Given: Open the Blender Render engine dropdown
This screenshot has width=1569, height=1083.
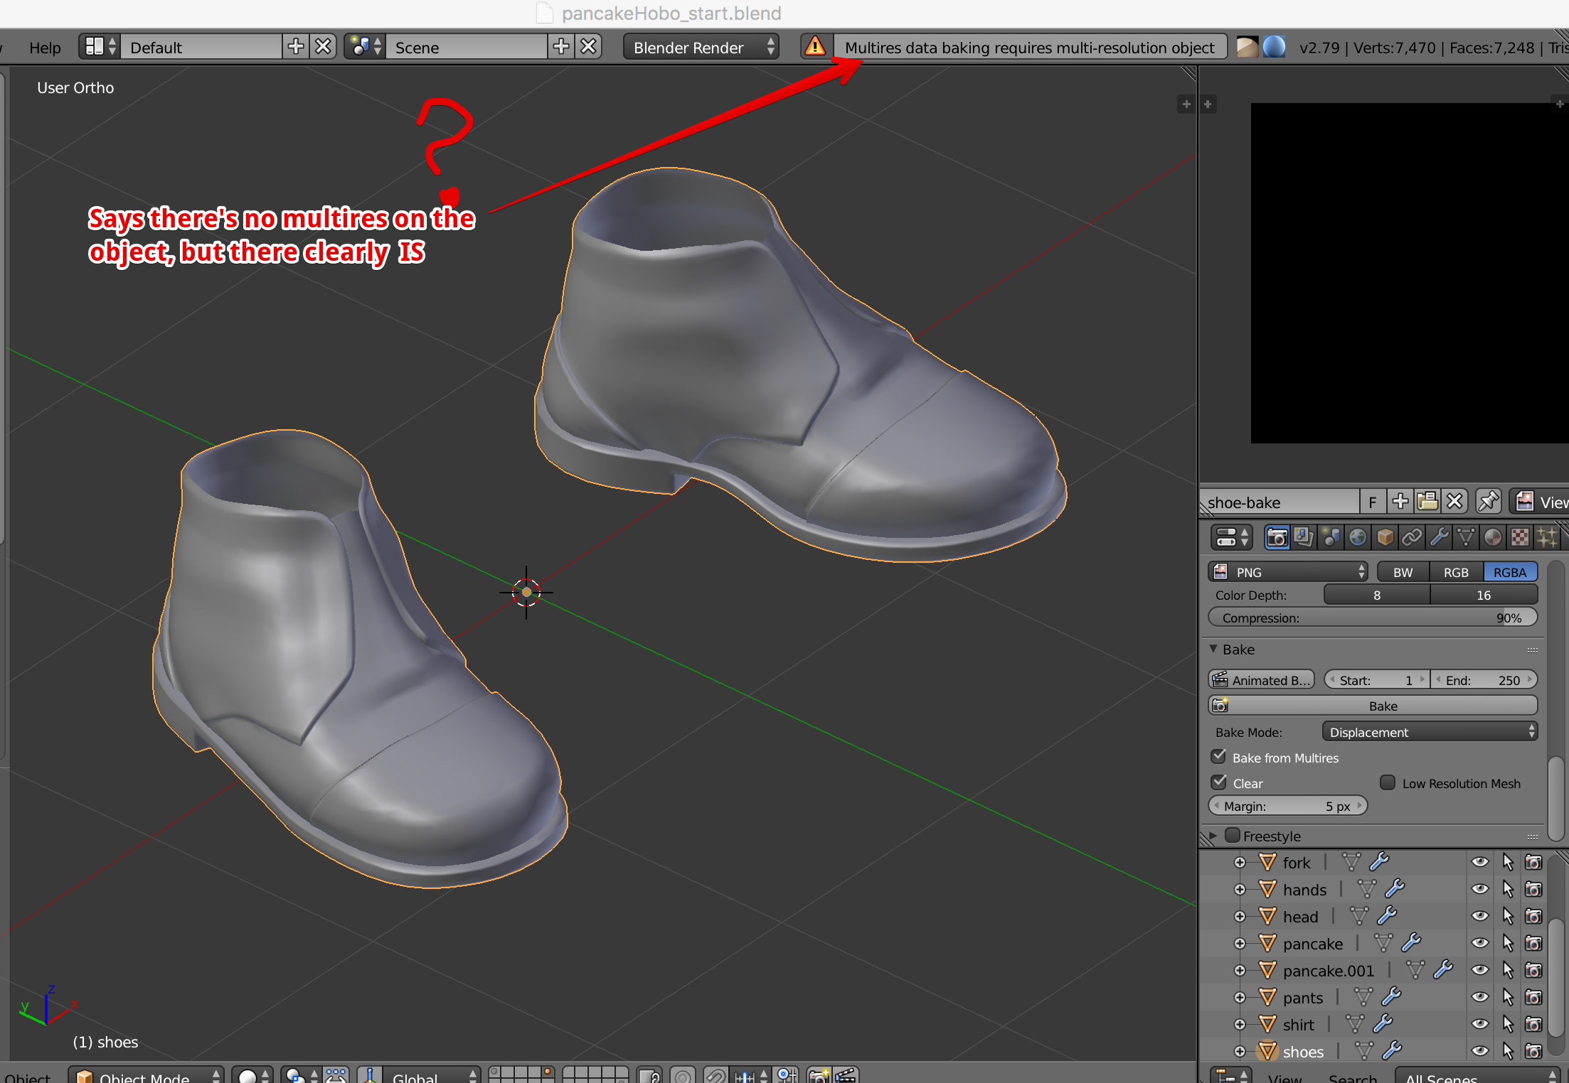Looking at the screenshot, I should [x=701, y=47].
